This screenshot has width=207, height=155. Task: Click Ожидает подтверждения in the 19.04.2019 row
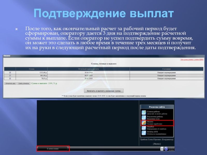click(166, 73)
